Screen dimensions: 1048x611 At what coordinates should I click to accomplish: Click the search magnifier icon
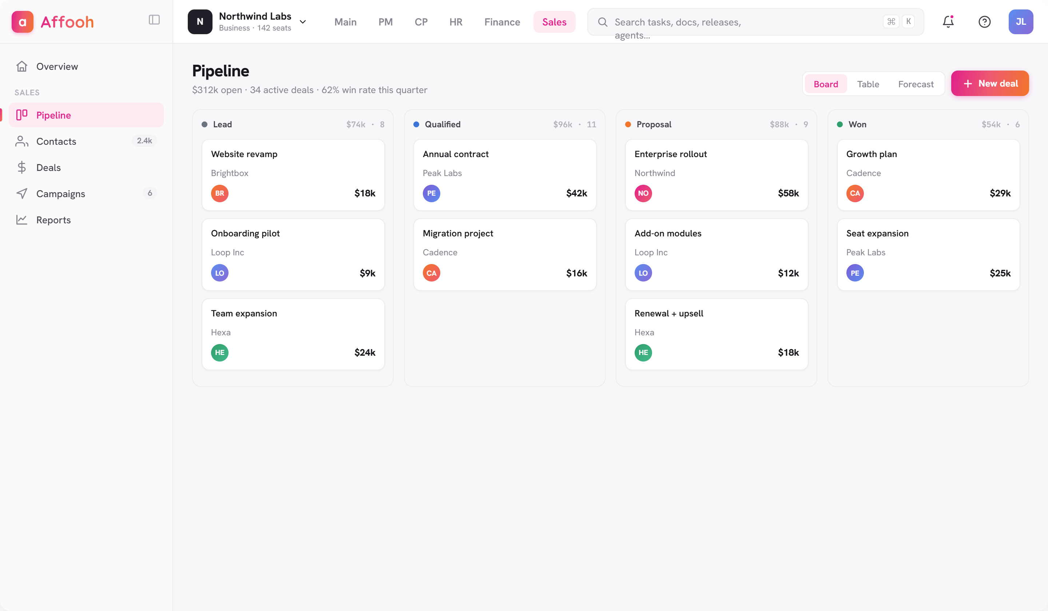click(603, 22)
